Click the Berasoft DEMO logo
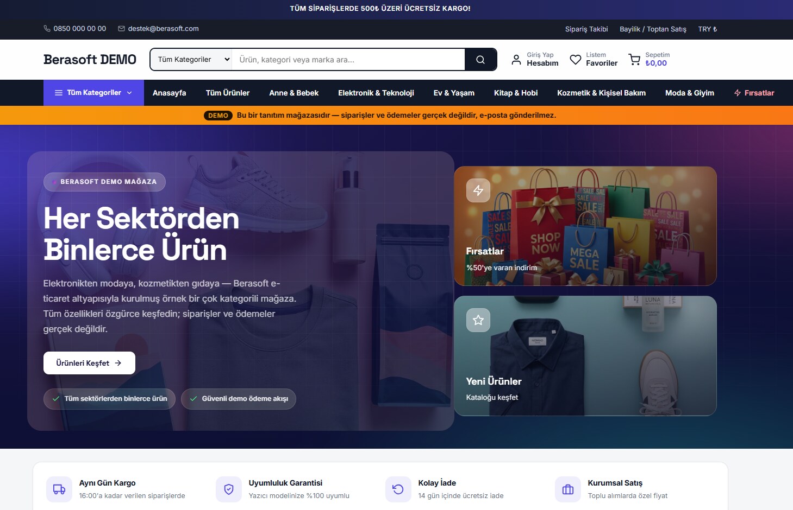793x510 pixels. coord(90,60)
